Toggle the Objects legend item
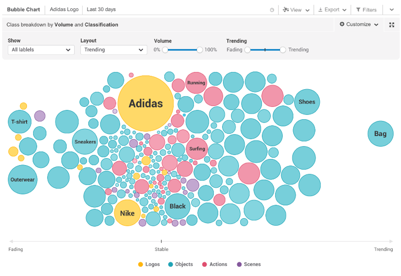The height and width of the screenshot is (276, 401). tap(180, 264)
